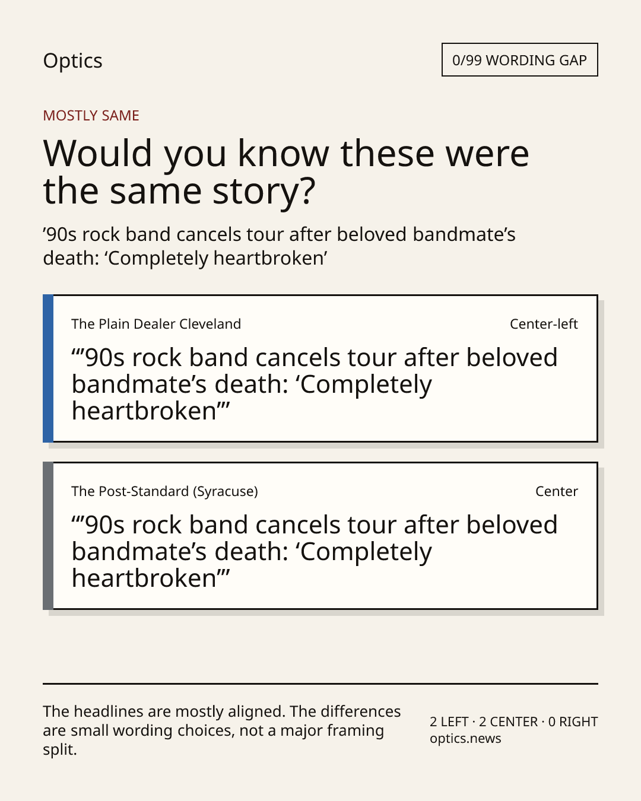641x801 pixels.
Task: Open The Post-Standard (Syracuse) source name
Action: (x=165, y=491)
